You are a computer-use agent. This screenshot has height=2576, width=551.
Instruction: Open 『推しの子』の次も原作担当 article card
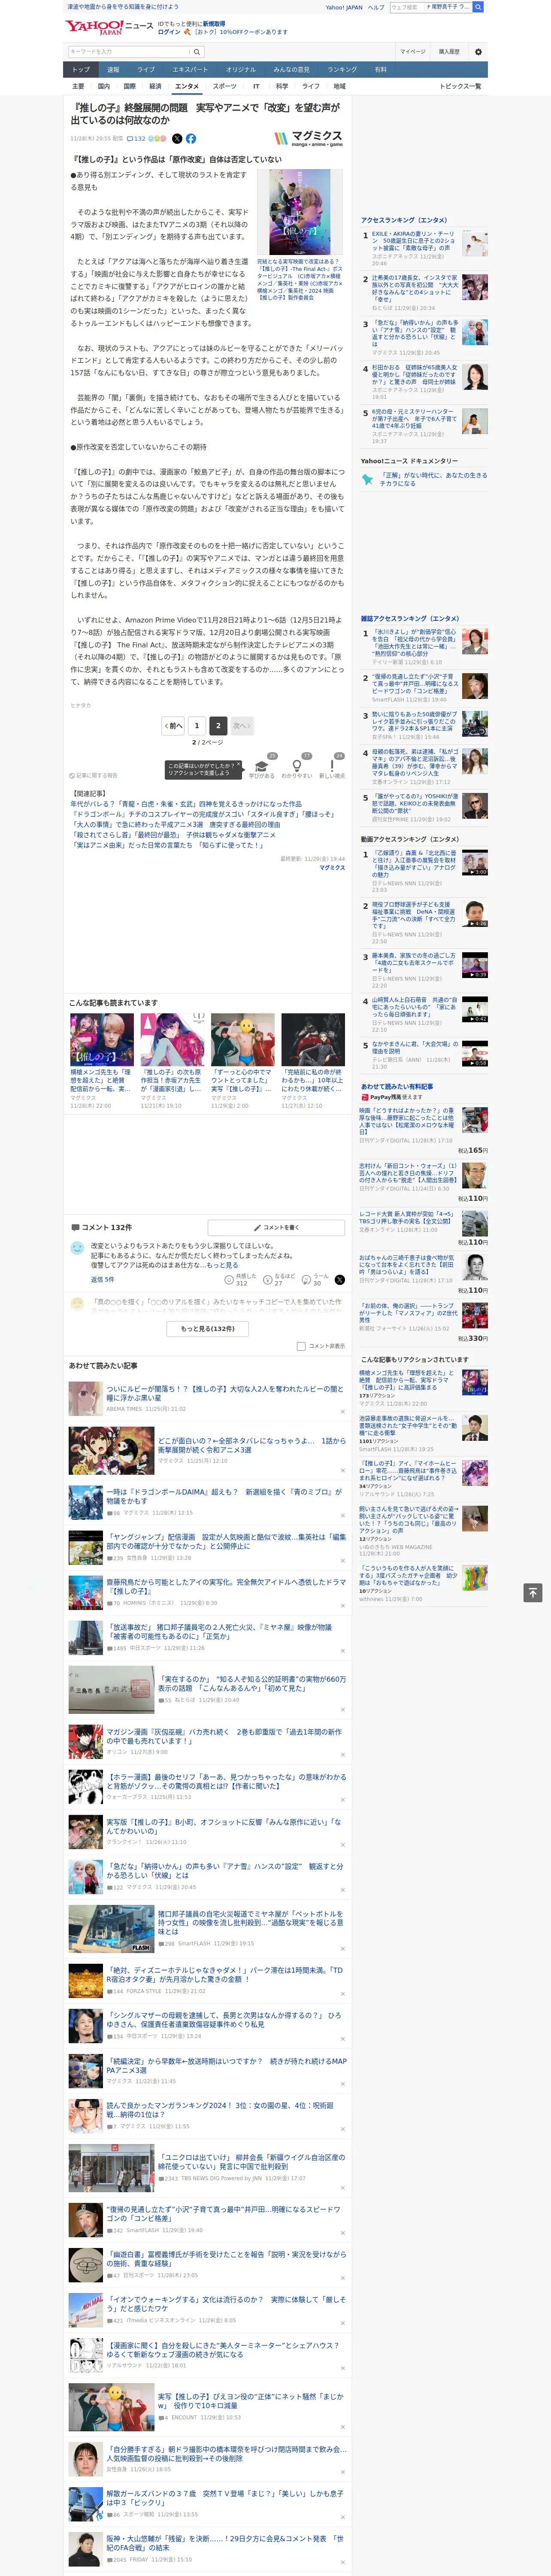tap(172, 1060)
